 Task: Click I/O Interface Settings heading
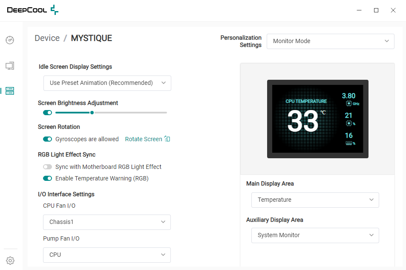click(66, 194)
